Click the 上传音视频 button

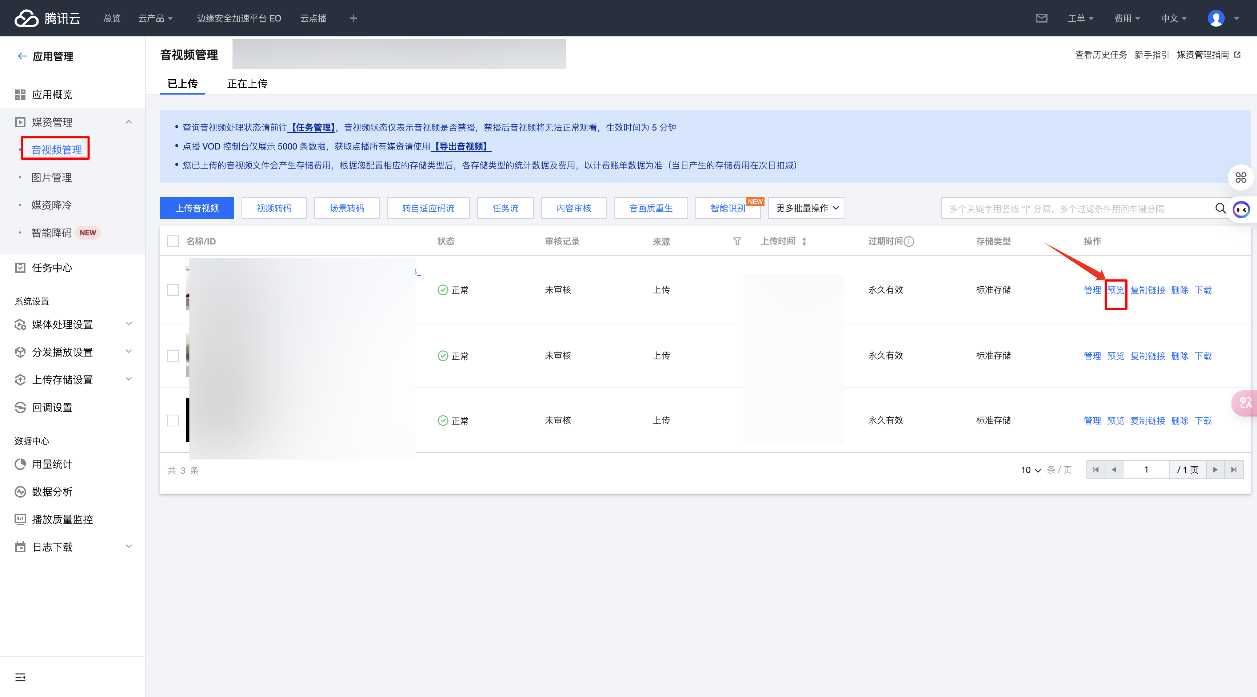(x=197, y=208)
